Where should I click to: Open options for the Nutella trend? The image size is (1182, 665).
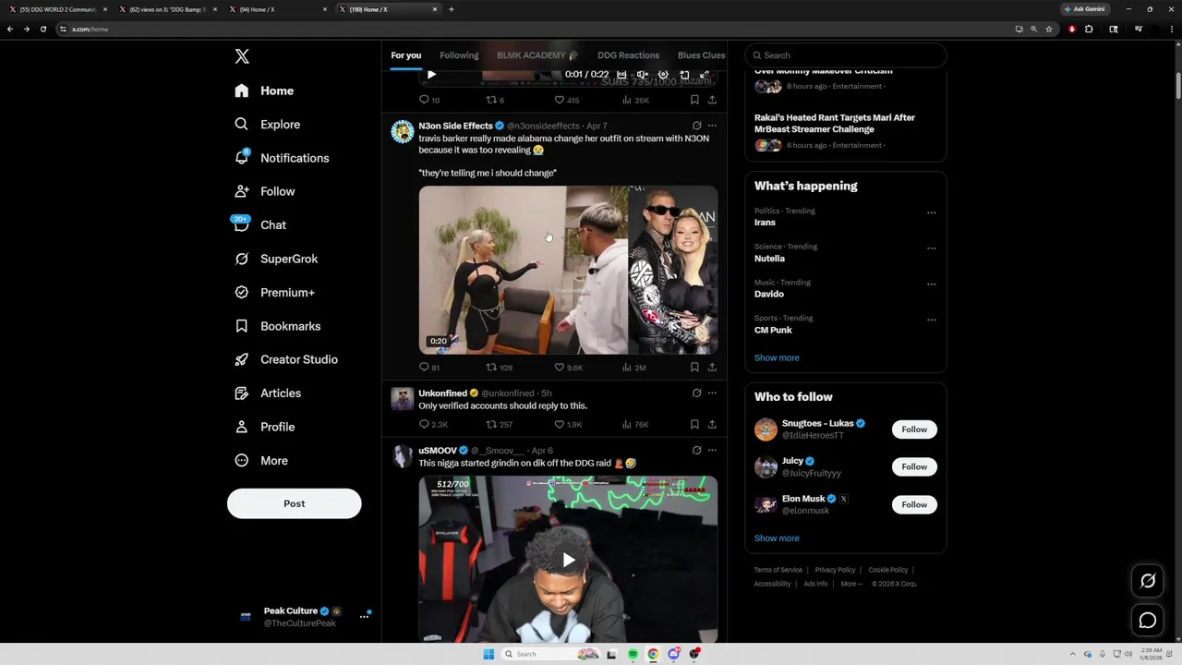[931, 248]
